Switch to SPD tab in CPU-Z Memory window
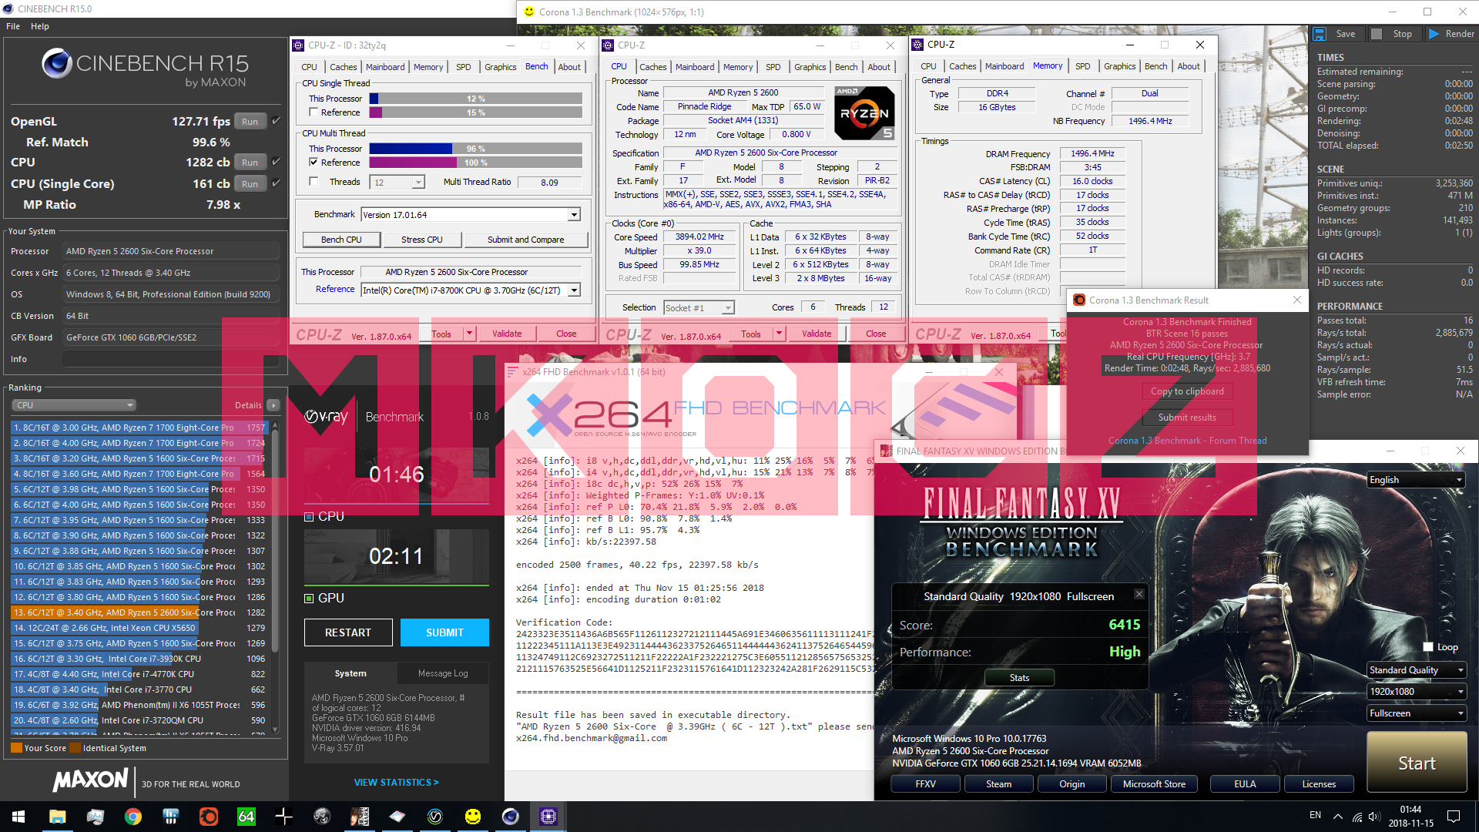1479x832 pixels. [1082, 66]
